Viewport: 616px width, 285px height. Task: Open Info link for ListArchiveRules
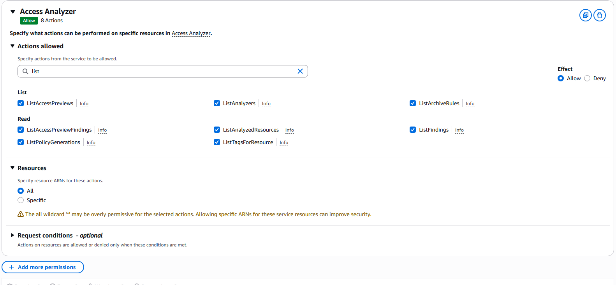[470, 104]
